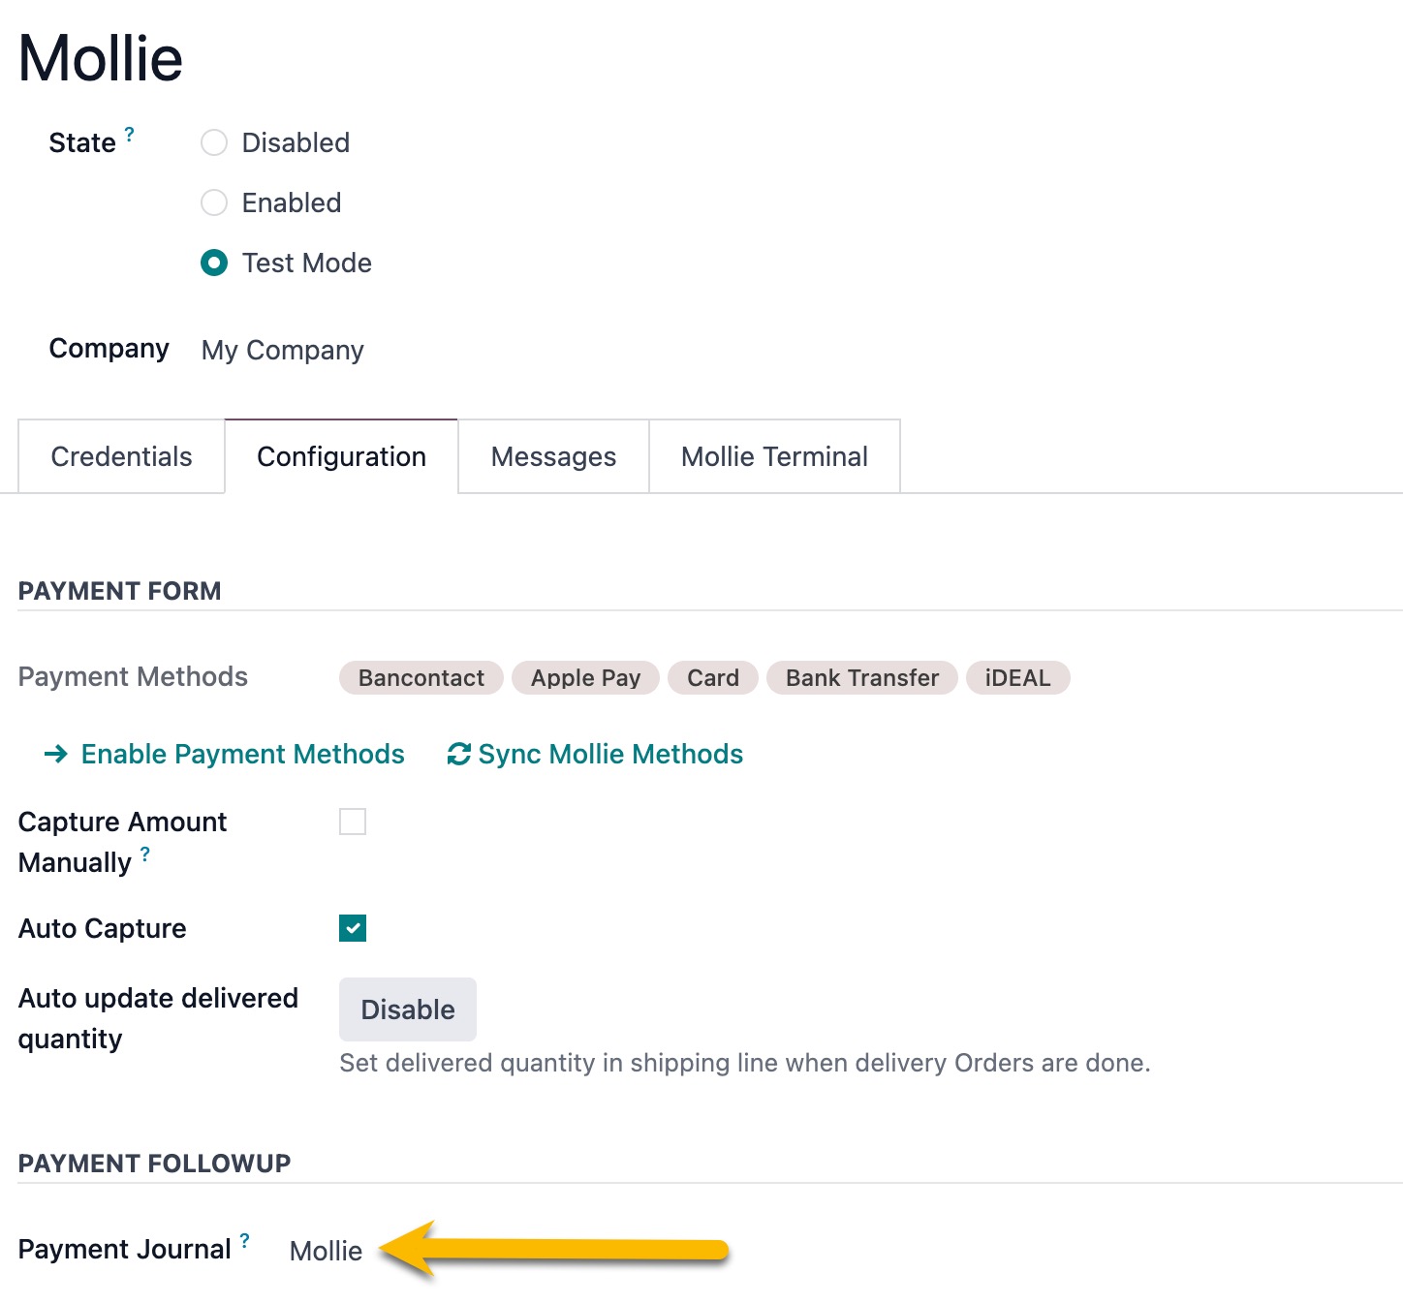Click the Mollie page title

(x=101, y=58)
